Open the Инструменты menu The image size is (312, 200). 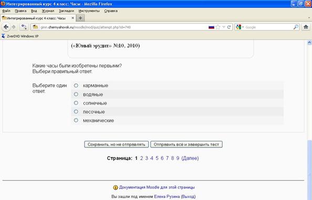coord(89,11)
